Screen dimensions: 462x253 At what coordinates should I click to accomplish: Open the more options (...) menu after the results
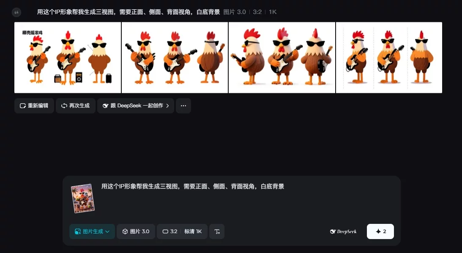[x=183, y=106]
